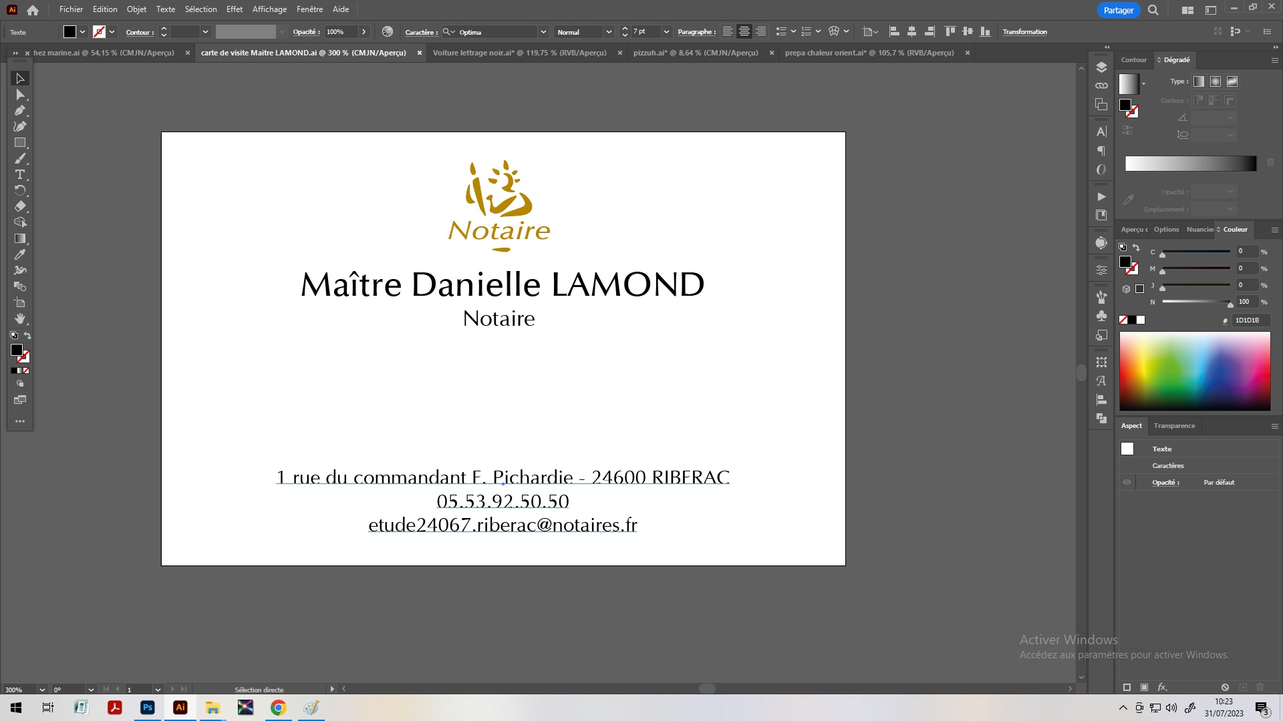1283x721 pixels.
Task: Select the Gradient tool in toolbox
Action: tap(20, 239)
